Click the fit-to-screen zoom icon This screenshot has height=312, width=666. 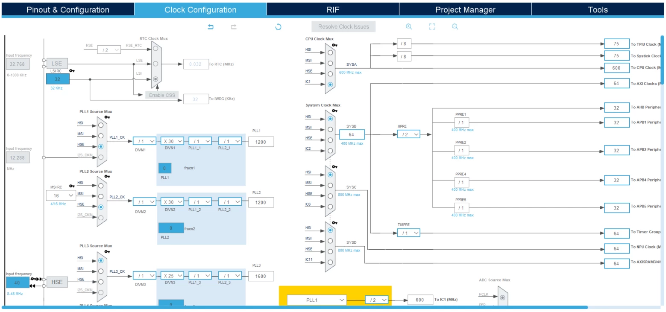(432, 26)
